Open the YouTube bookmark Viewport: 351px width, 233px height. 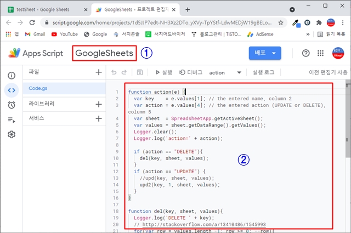pyautogui.click(x=65, y=34)
